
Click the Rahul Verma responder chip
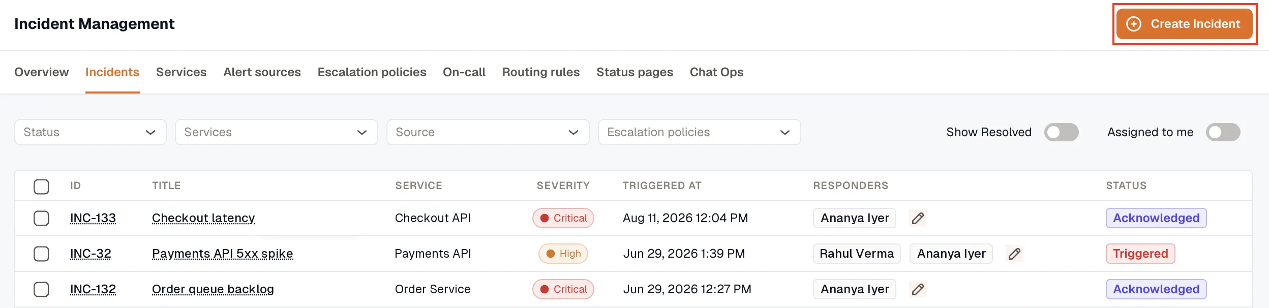pyautogui.click(x=857, y=254)
